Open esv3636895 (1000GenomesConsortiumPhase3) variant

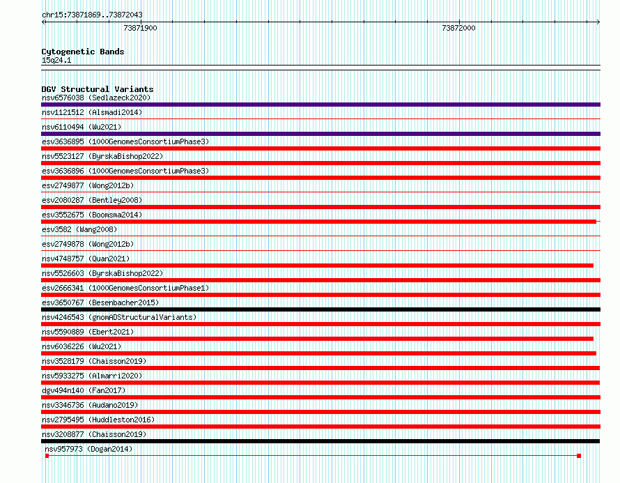click(125, 141)
